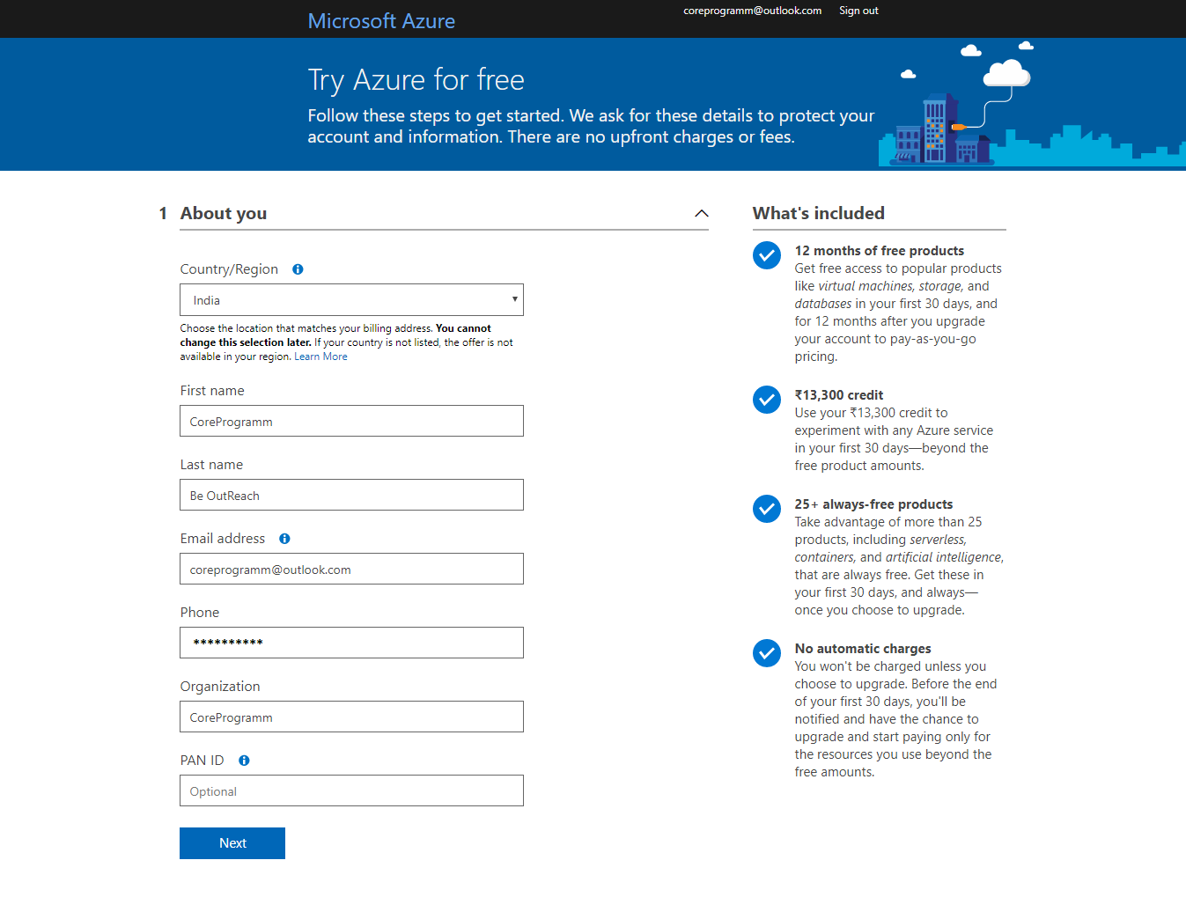Click the Email address info icon
Image resolution: width=1186 pixels, height=897 pixels.
[284, 539]
